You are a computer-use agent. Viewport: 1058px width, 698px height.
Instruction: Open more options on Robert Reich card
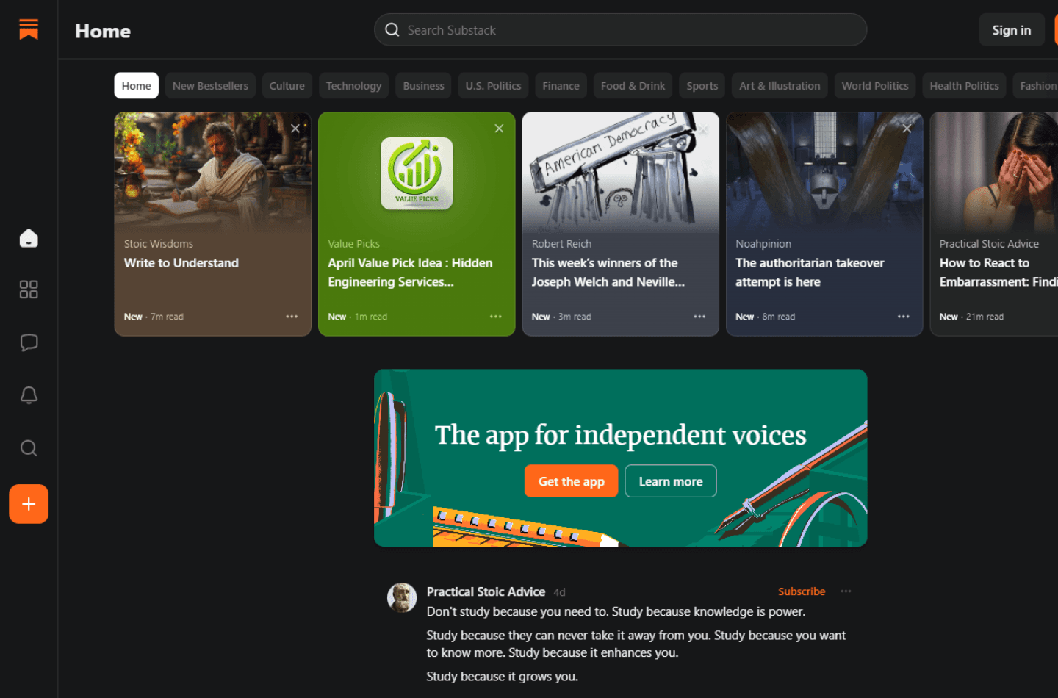point(699,317)
